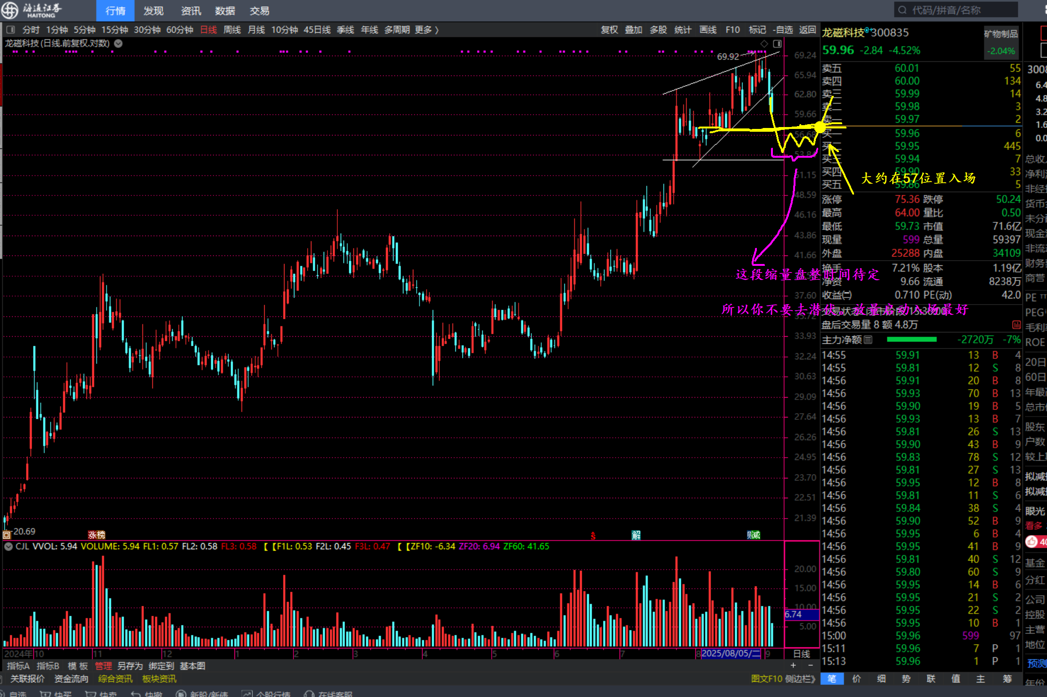
Task: Open the 叠加 overlay menu
Action: (x=634, y=30)
